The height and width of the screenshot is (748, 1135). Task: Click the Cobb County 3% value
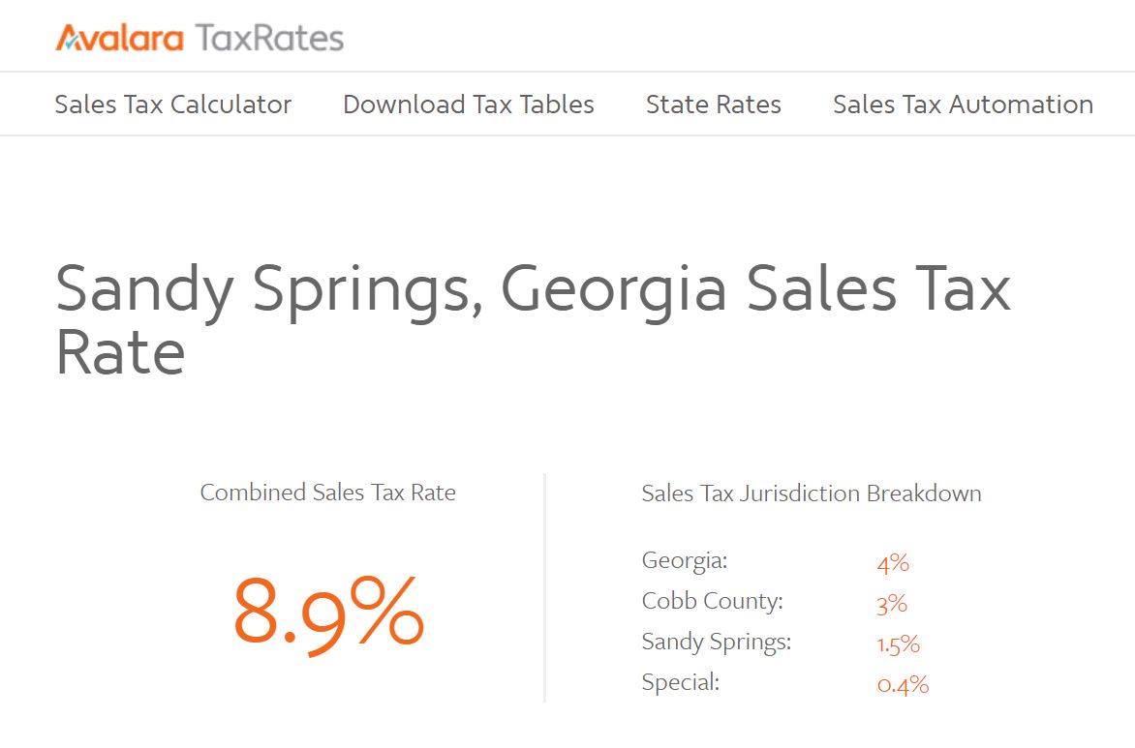point(892,603)
